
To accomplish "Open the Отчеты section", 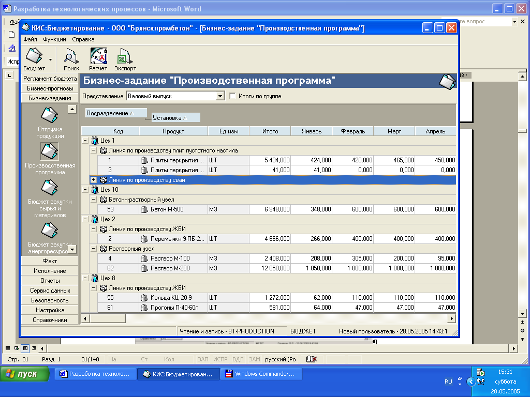I will (50, 281).
